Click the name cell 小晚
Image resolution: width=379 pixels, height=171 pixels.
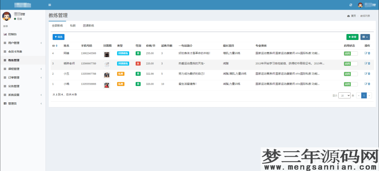tap(66, 84)
